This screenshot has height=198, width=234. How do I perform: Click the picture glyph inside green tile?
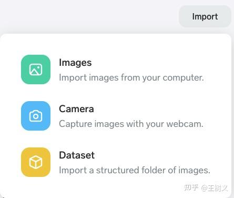coord(36,70)
